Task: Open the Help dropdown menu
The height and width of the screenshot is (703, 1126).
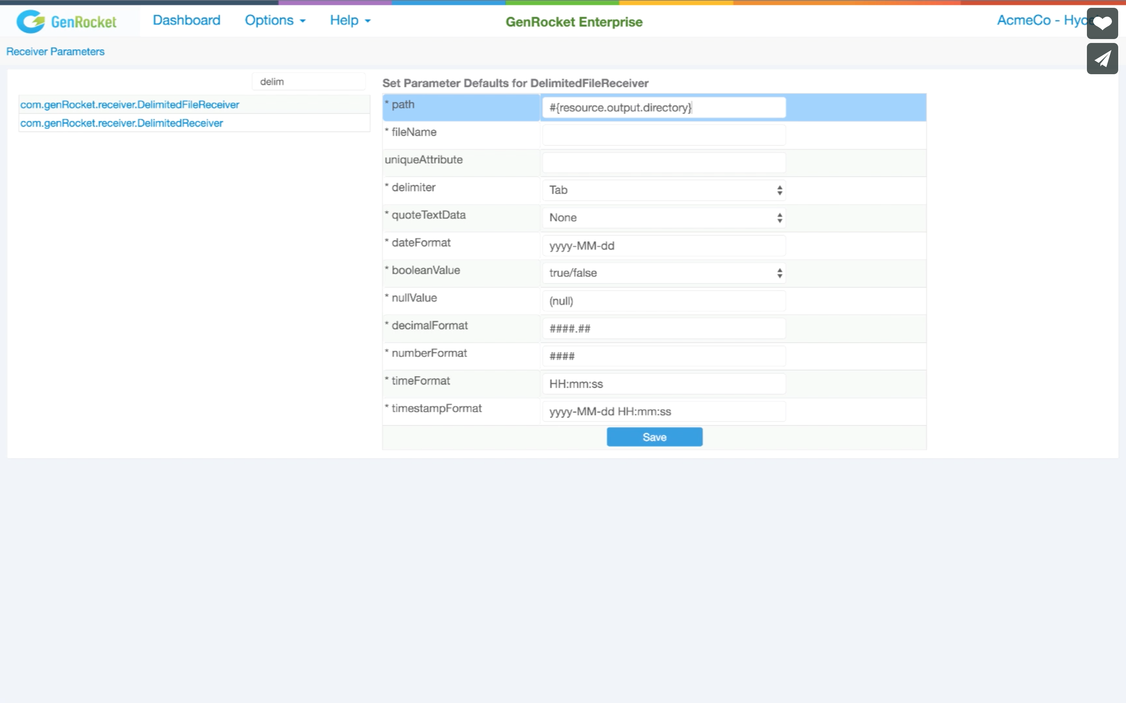Action: click(x=350, y=20)
